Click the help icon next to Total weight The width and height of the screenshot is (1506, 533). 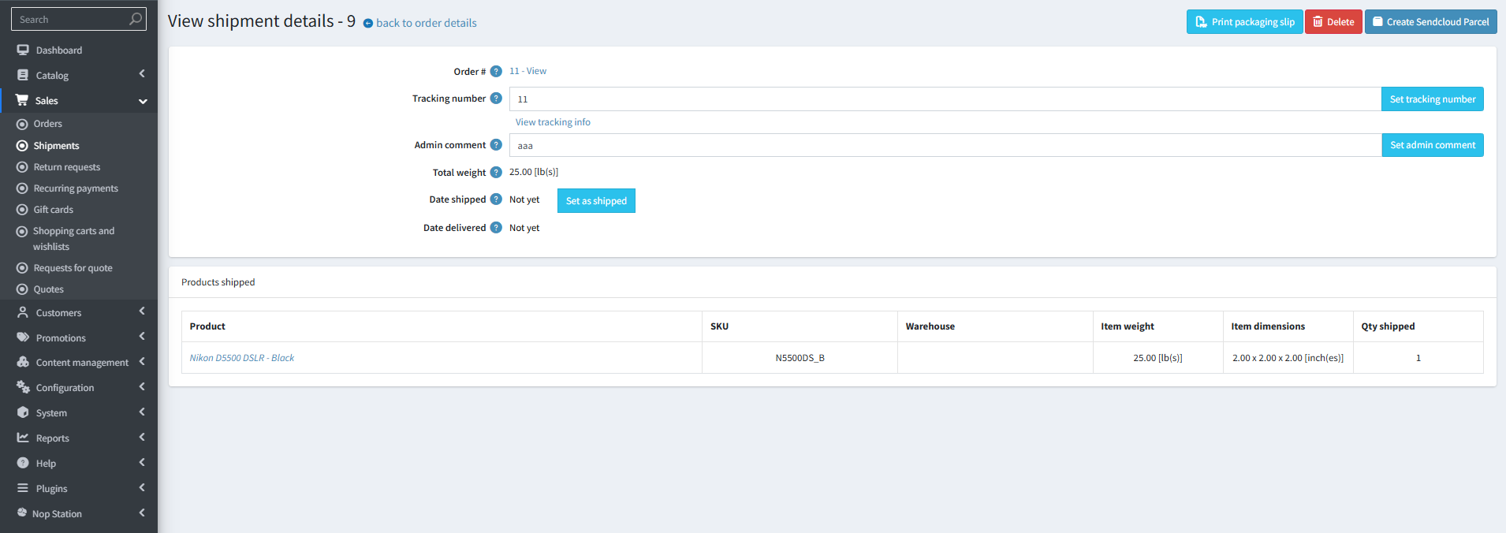(x=496, y=172)
